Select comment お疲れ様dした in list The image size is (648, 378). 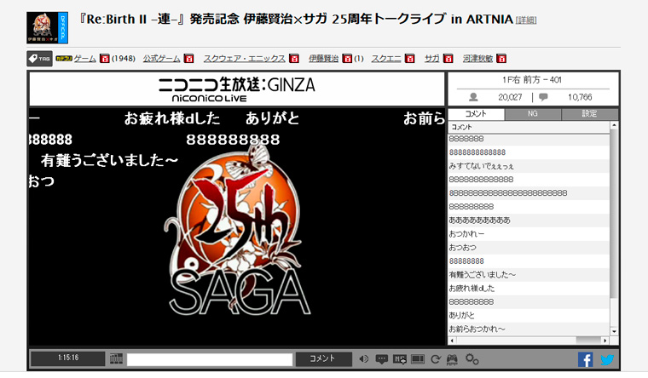(529, 289)
